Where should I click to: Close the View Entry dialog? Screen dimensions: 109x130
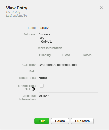pyautogui.click(x=101, y=8)
